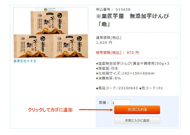
Task: Select the bottom-right 芋けんぴ package image
Action: (x=69, y=46)
